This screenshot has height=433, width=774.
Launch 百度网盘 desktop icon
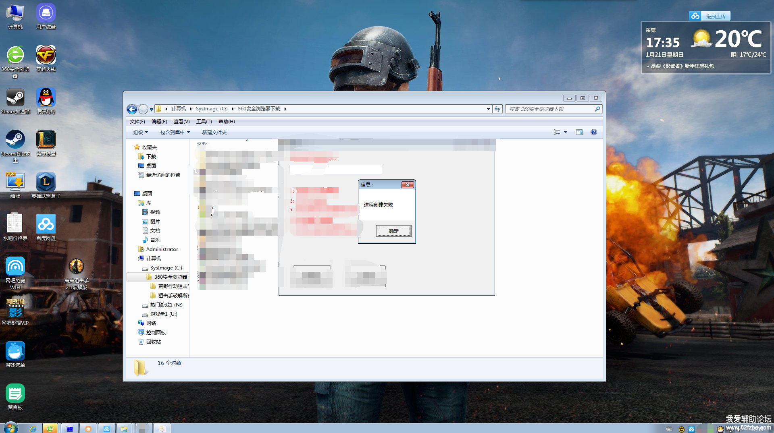click(46, 228)
